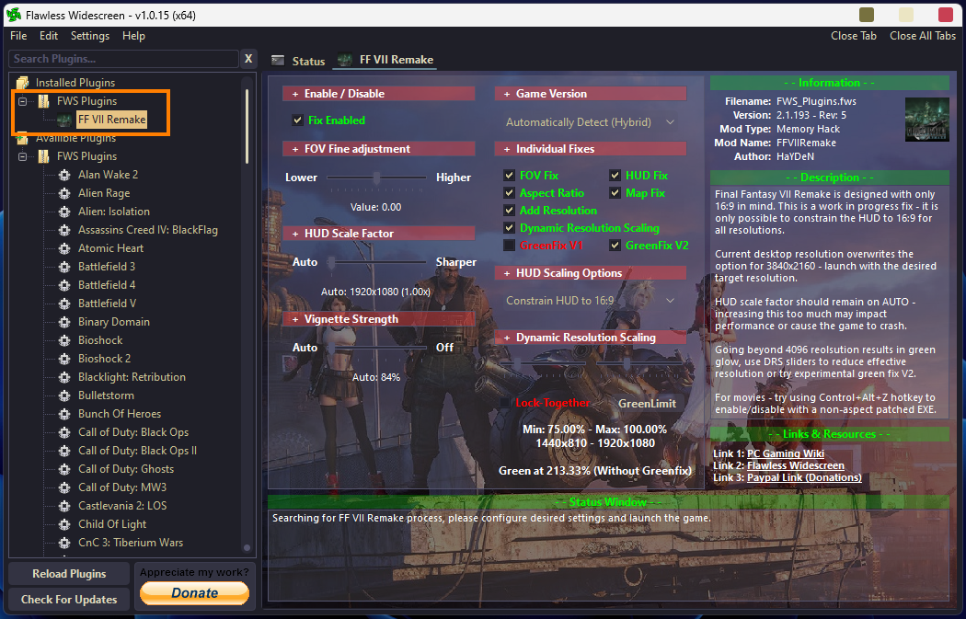Click the FOV Fine adjustment slider handle
This screenshot has height=619, width=966.
point(376,178)
